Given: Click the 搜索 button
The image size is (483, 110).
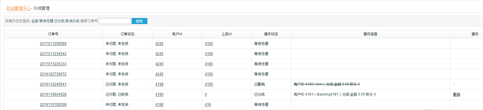Looking at the screenshot, I should tap(139, 21).
